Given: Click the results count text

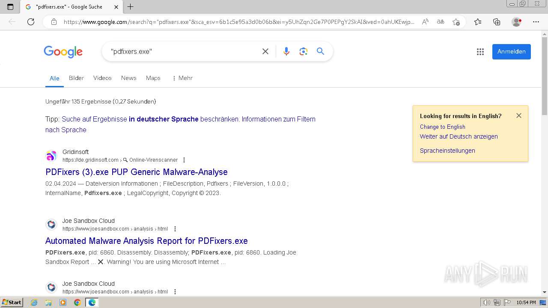Looking at the screenshot, I should 101,101.
